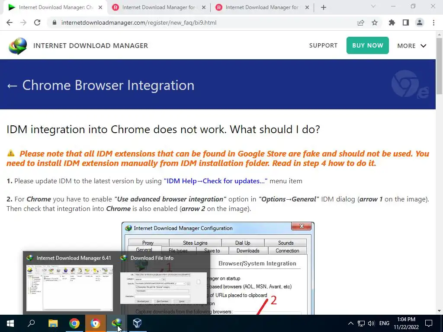The image size is (443, 332).
Task: Click the forward navigation arrow
Action: click(x=23, y=22)
